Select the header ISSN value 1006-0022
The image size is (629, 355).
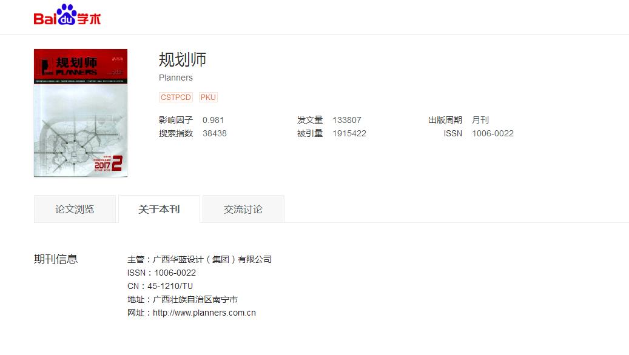tap(493, 133)
